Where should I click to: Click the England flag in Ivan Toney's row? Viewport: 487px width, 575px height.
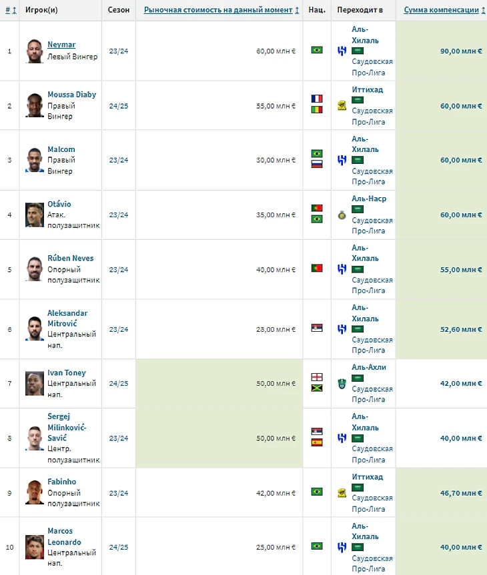point(317,377)
